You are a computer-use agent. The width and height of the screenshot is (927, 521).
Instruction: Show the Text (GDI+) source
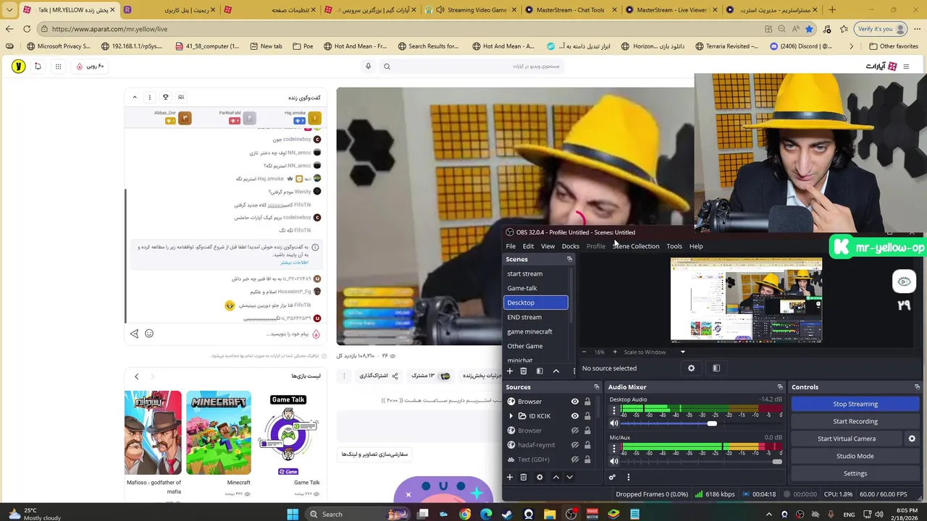click(575, 459)
